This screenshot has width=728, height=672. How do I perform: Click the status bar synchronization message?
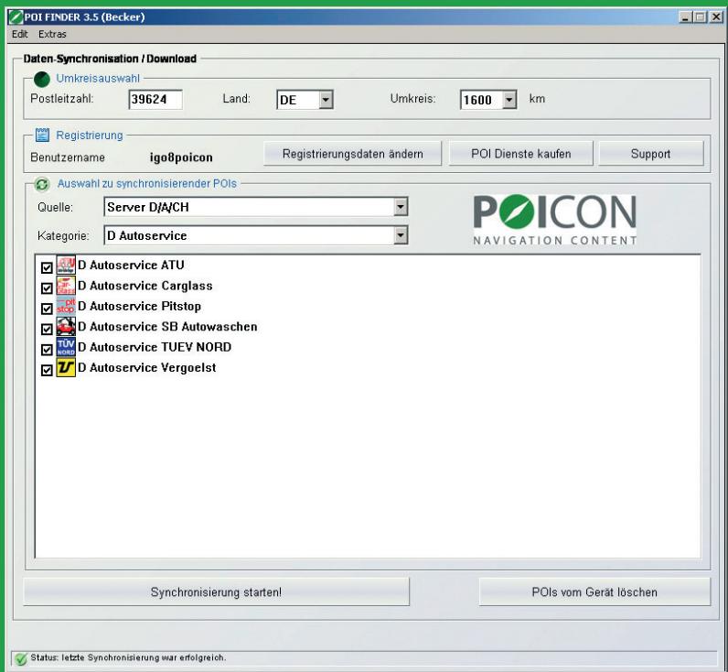coord(128,657)
